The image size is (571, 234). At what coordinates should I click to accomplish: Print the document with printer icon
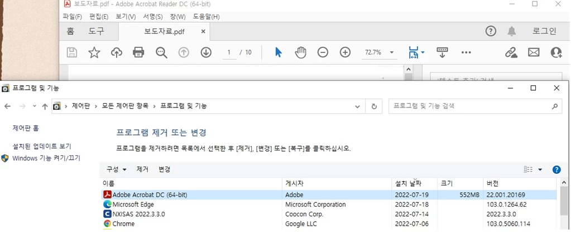138,53
